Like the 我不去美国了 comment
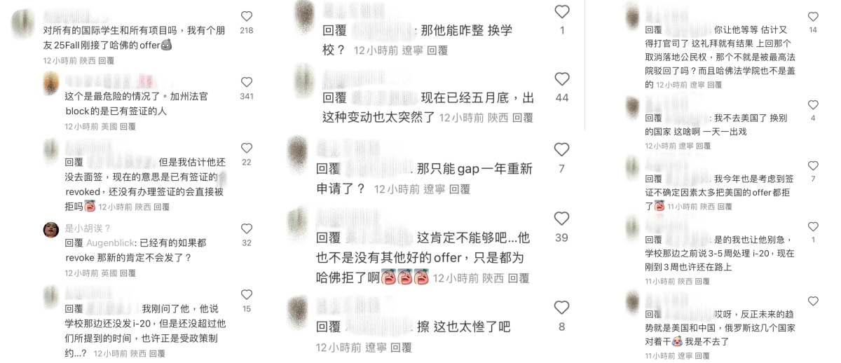 813,105
